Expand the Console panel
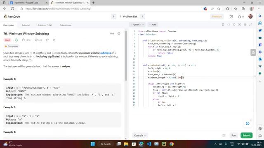264x148 pixels. tap(140, 135)
